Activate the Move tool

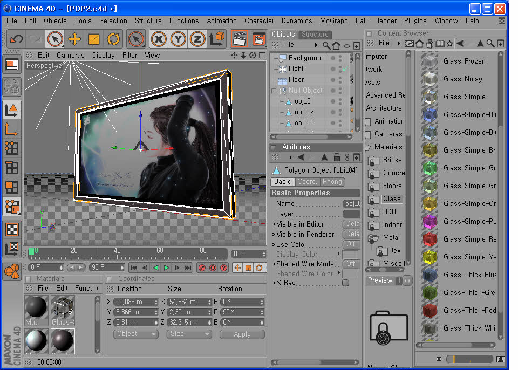[74, 39]
